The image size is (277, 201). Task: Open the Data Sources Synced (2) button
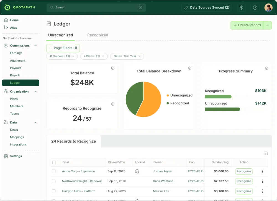tap(207, 7)
